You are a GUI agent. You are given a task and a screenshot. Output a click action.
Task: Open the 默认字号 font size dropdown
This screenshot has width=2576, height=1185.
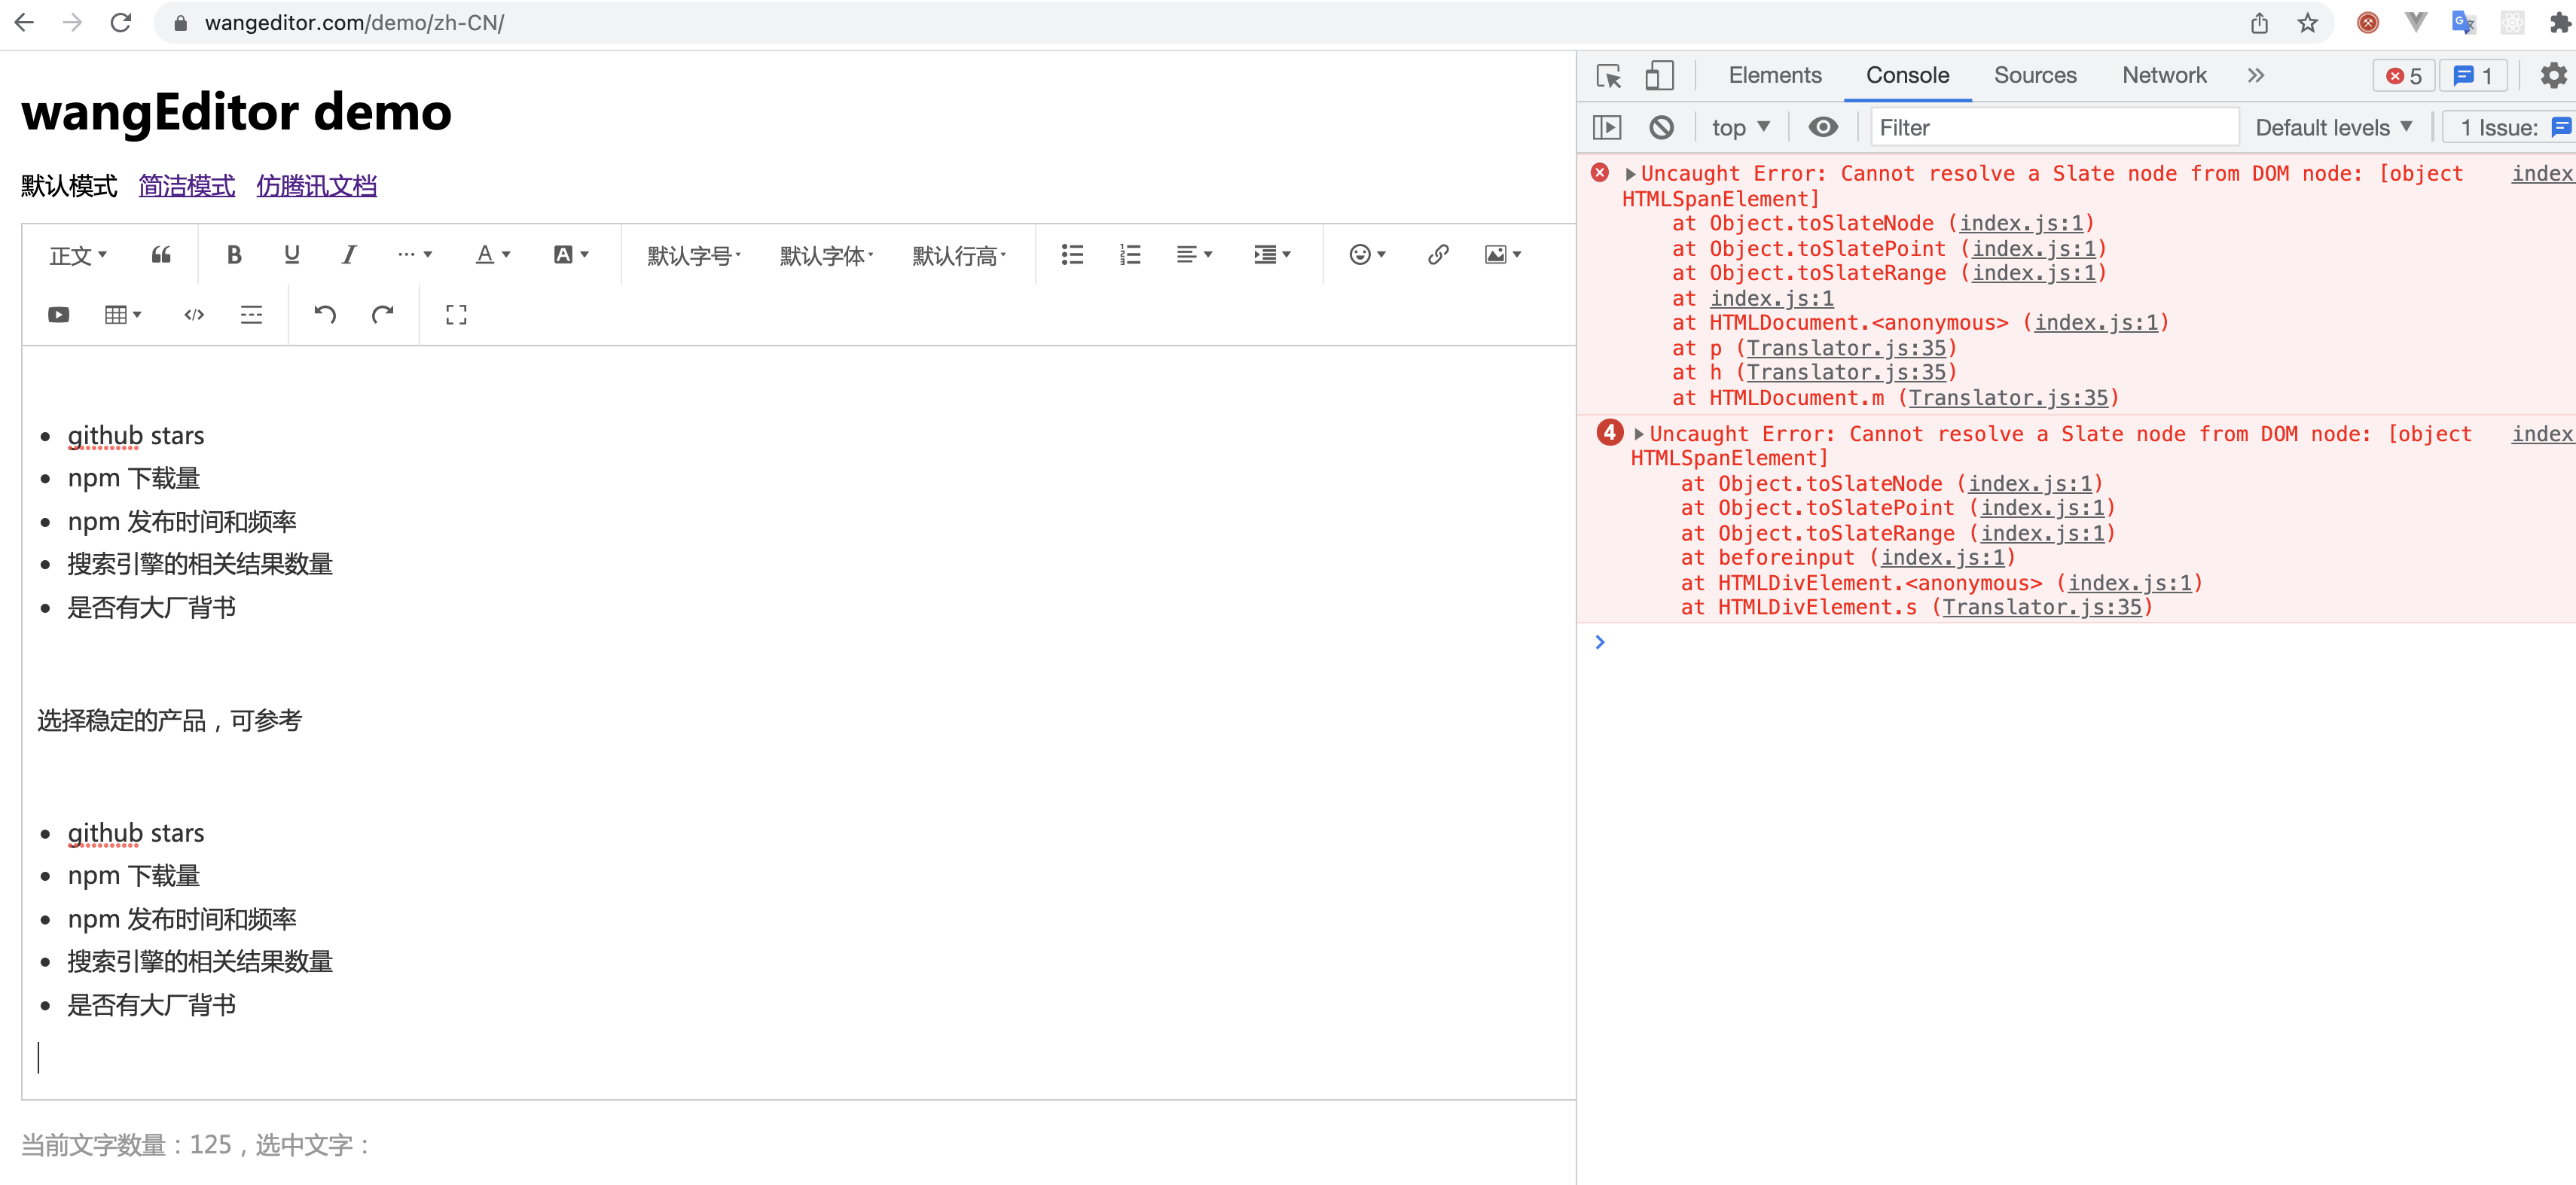tap(694, 254)
